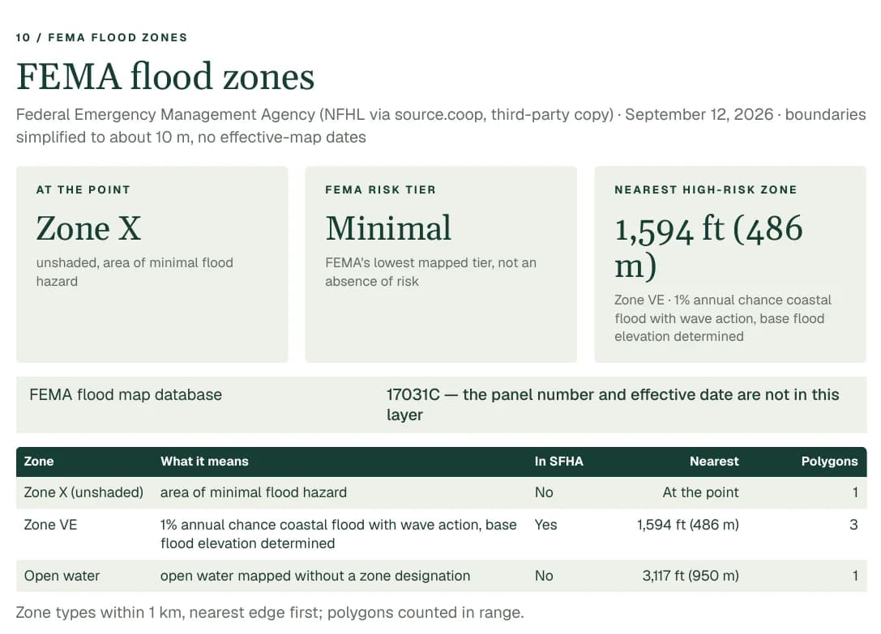Click the 'What it means' column header
The width and height of the screenshot is (881, 634).
(x=204, y=461)
